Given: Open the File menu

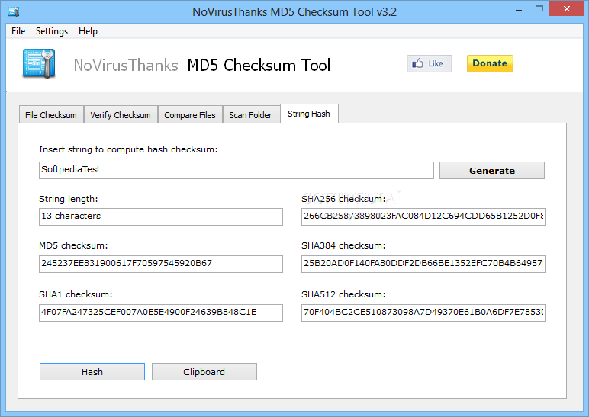Looking at the screenshot, I should pos(18,31).
